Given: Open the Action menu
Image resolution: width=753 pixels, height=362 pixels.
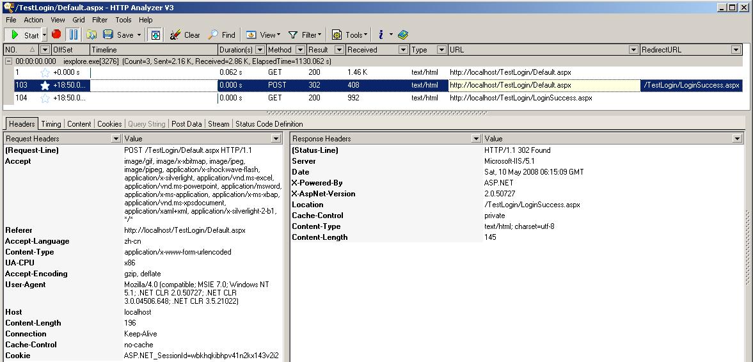Looking at the screenshot, I should [x=34, y=20].
